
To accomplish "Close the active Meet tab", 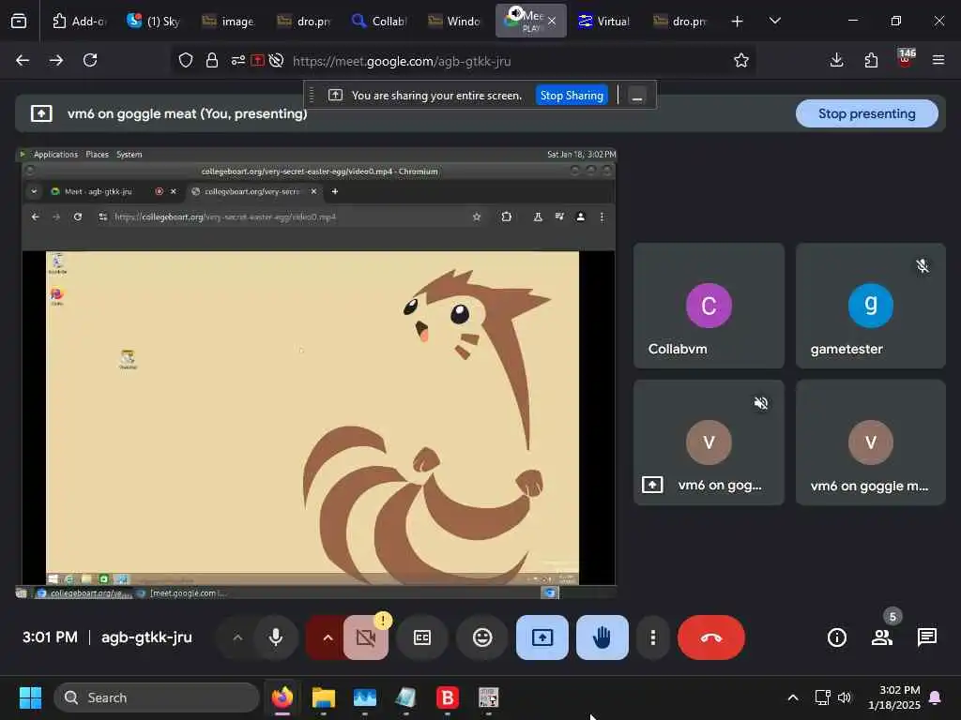I will click(552, 21).
